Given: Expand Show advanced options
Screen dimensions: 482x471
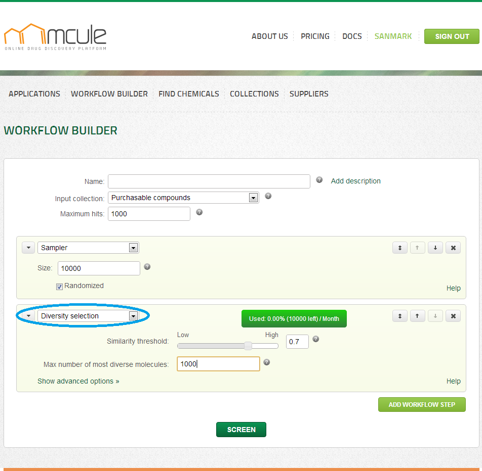Looking at the screenshot, I should tap(78, 381).
